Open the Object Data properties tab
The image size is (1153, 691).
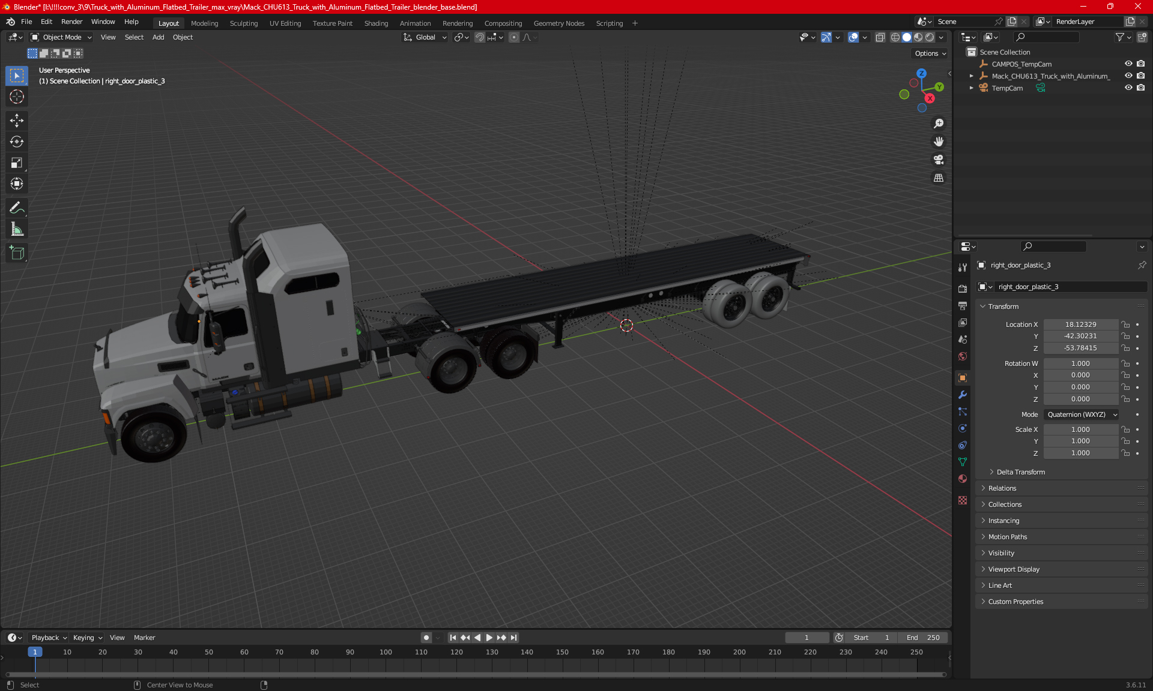pos(963,462)
